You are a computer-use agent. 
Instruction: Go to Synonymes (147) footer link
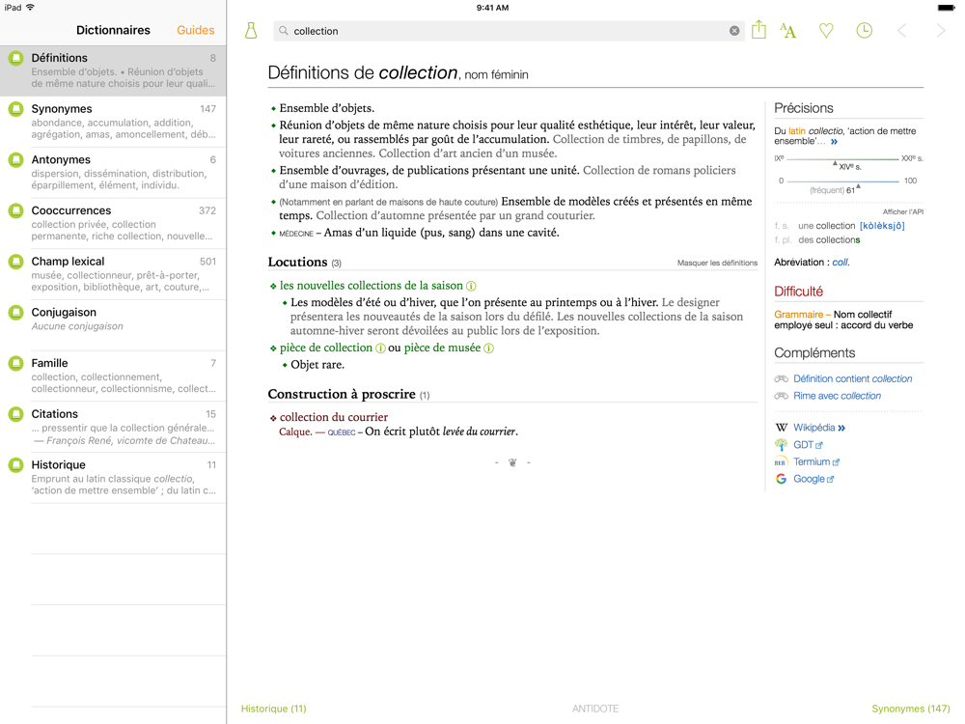pyautogui.click(x=911, y=709)
